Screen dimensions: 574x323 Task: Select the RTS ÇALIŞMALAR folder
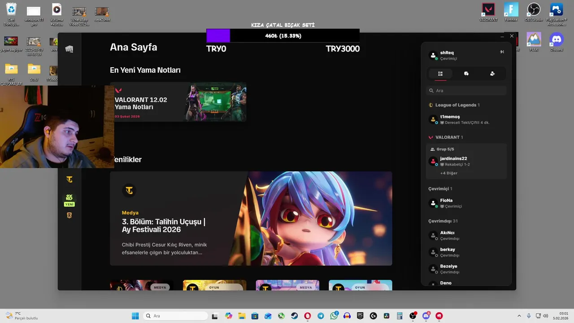point(11,74)
